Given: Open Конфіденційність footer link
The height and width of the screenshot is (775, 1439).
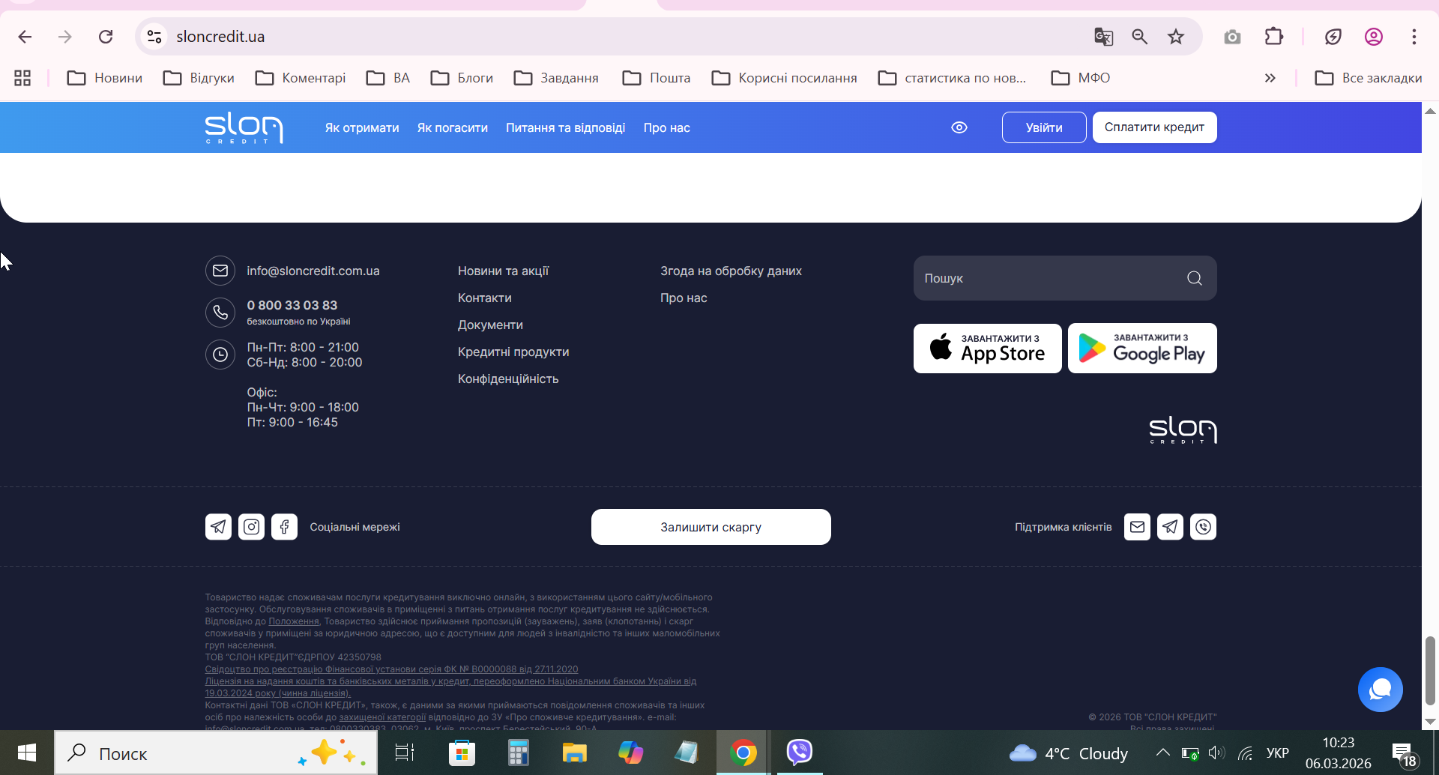Looking at the screenshot, I should coord(508,379).
